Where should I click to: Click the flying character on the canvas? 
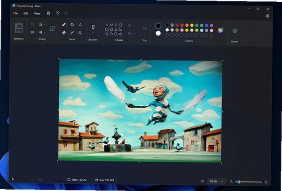pos(159,105)
